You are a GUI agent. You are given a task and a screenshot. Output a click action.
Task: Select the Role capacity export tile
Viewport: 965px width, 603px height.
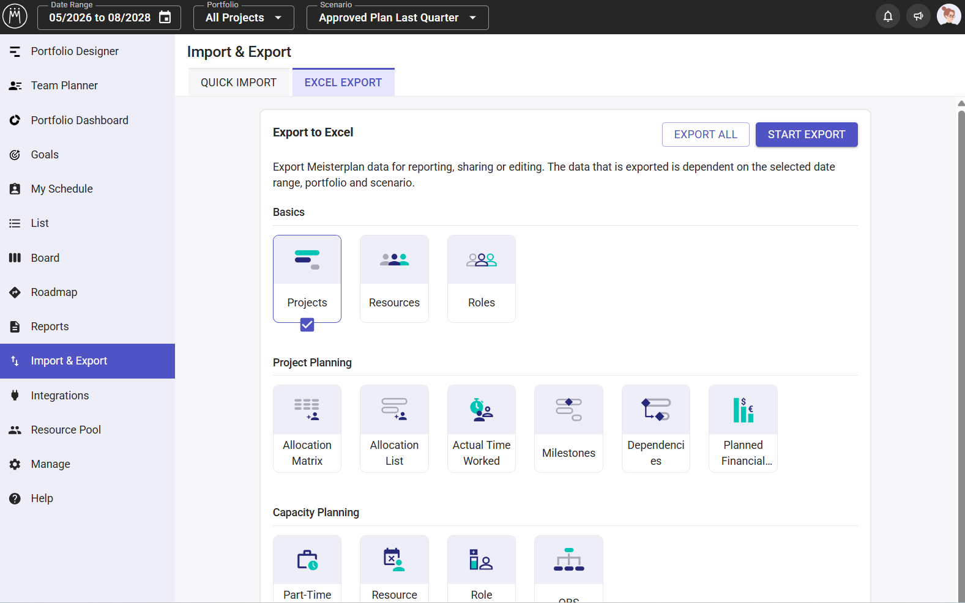pyautogui.click(x=482, y=569)
